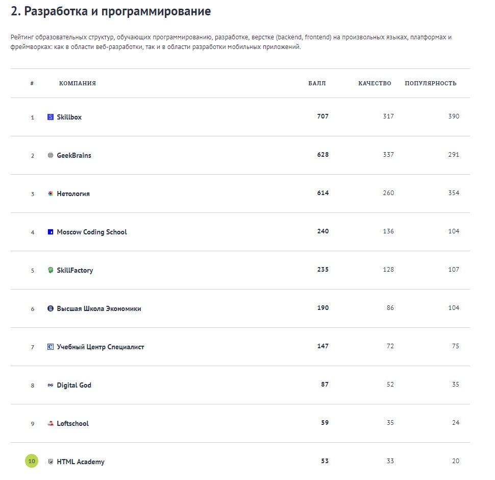
Task: Open the Moscow Coding School link
Action: [92, 232]
